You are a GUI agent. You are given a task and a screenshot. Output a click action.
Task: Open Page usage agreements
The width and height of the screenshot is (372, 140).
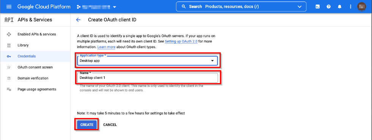[x=37, y=89]
